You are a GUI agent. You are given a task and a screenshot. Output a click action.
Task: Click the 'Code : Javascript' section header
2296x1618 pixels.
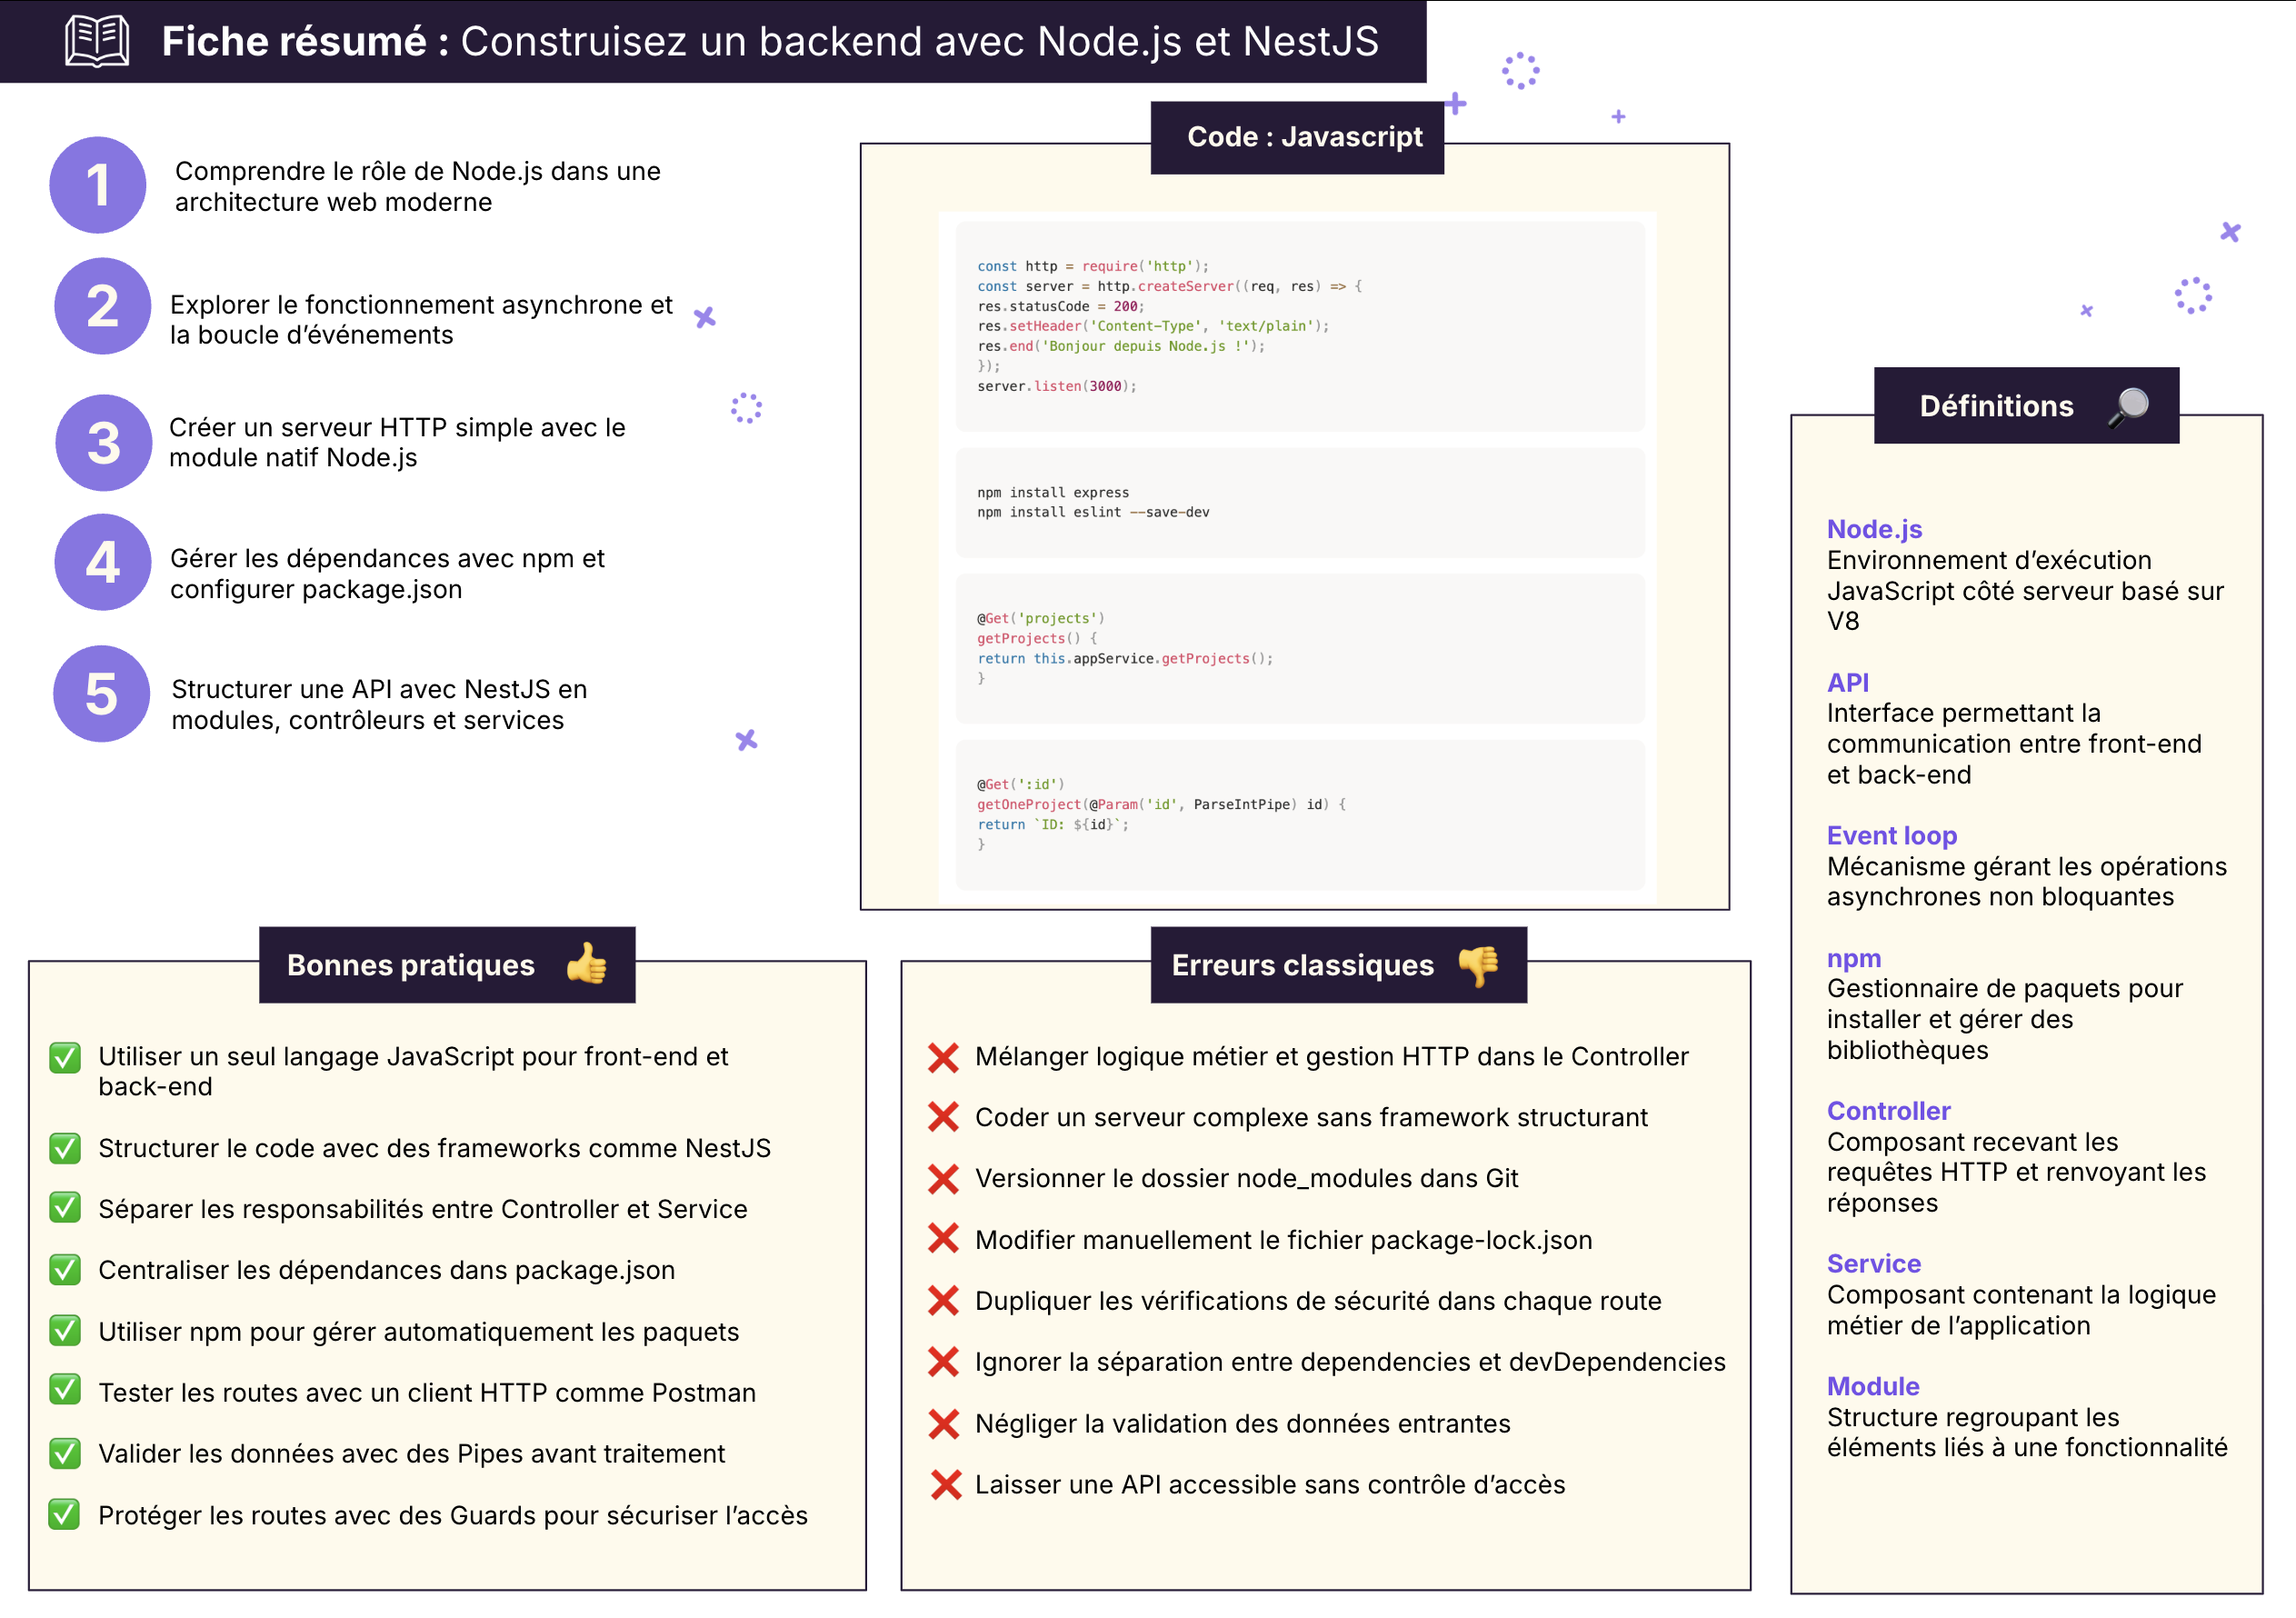click(x=1297, y=138)
